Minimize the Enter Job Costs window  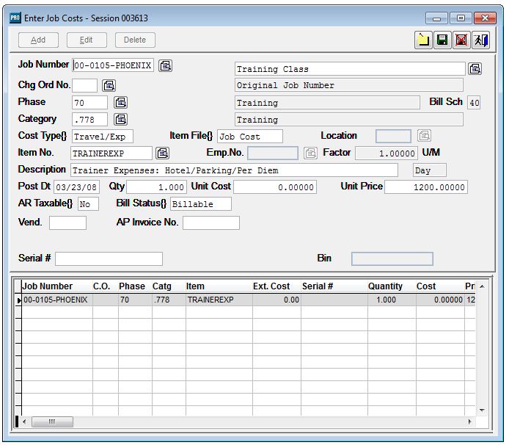pyautogui.click(x=436, y=18)
